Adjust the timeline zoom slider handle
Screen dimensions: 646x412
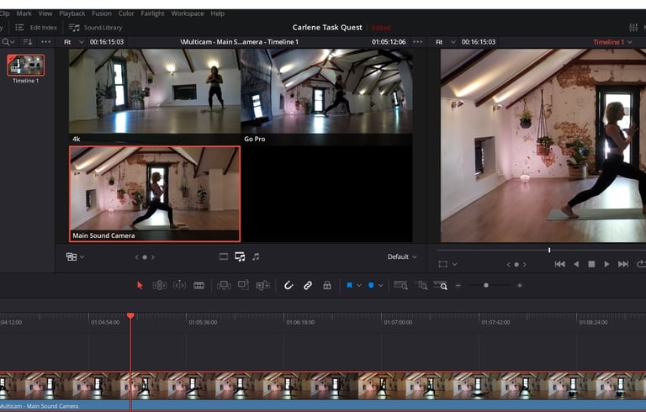(x=486, y=286)
